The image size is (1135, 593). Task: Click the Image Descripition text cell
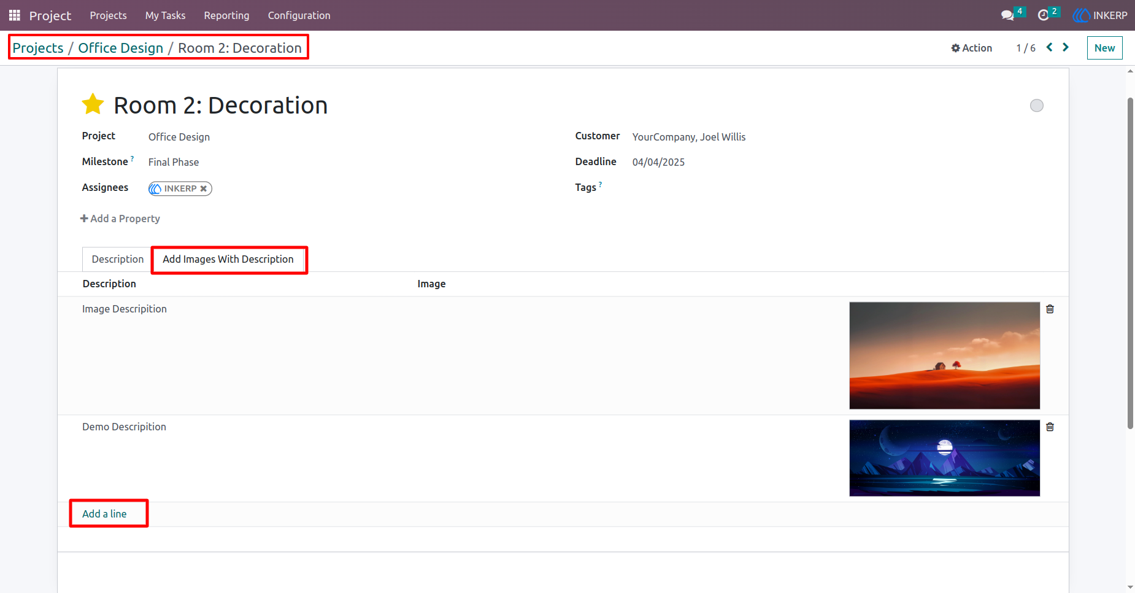click(125, 309)
